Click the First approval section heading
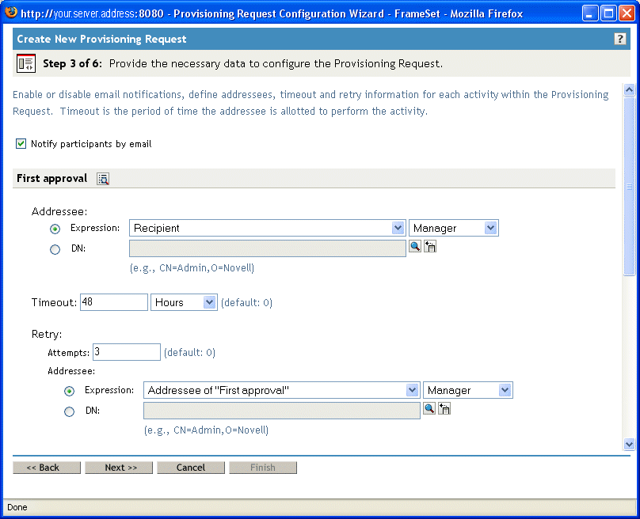The width and height of the screenshot is (640, 519). point(51,178)
